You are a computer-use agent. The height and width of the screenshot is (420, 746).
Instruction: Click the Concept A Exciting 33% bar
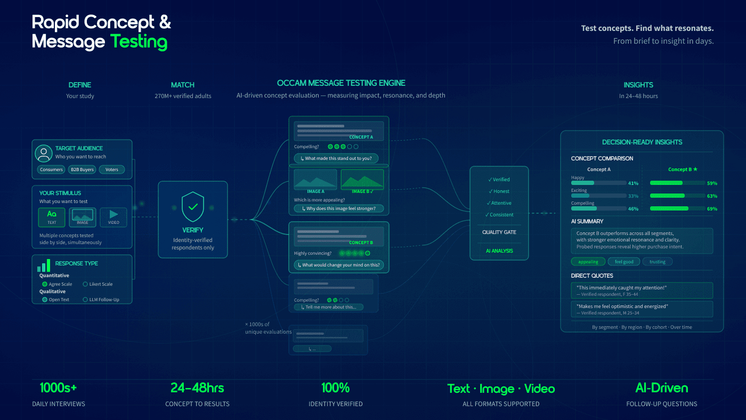pos(598,196)
